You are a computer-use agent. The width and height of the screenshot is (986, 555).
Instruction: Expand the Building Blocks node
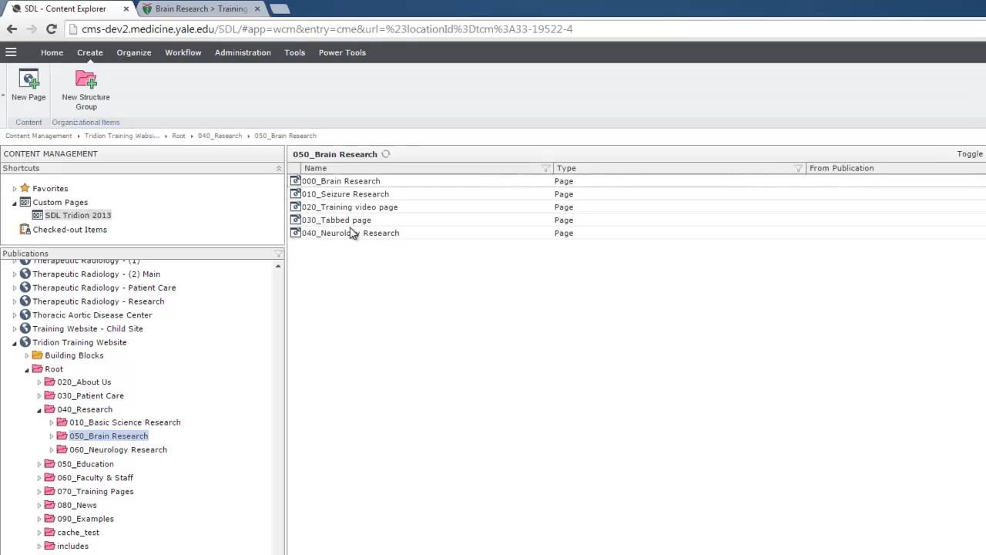(x=26, y=356)
